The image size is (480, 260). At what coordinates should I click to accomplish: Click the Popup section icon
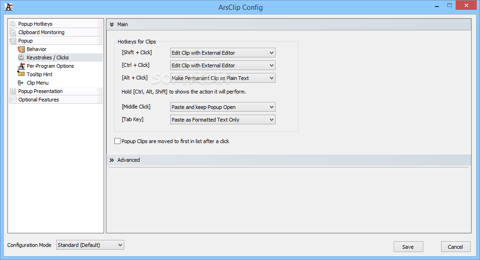(x=13, y=41)
